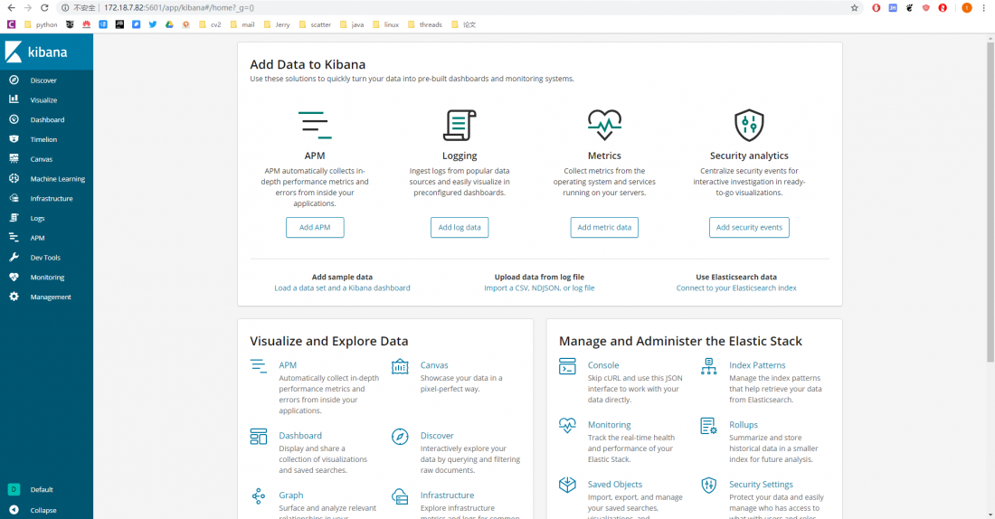Select Dev Tools text in sidebar
995x519 pixels.
(x=46, y=258)
